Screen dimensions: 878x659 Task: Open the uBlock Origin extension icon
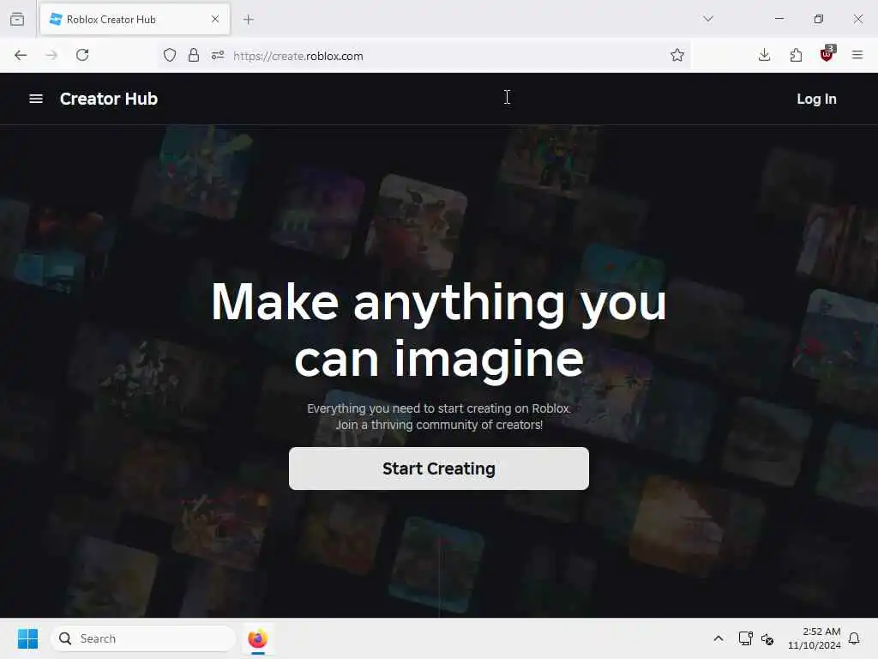point(827,54)
